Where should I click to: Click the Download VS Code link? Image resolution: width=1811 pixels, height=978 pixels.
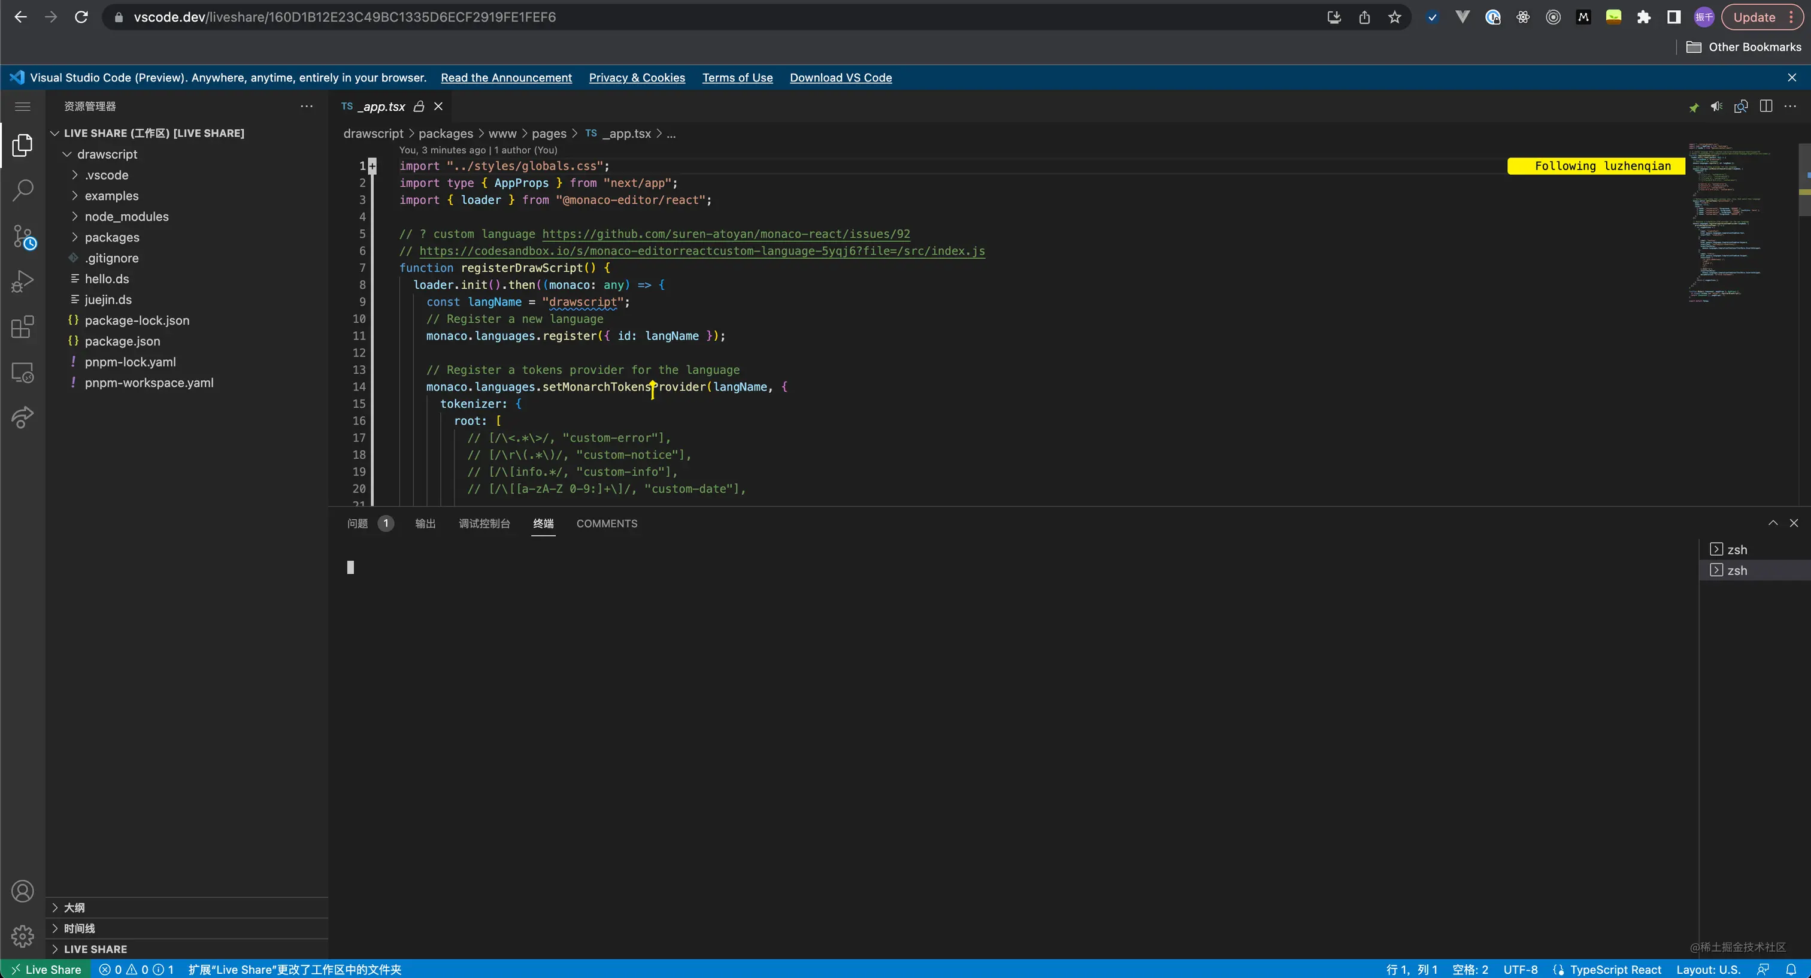pyautogui.click(x=840, y=77)
